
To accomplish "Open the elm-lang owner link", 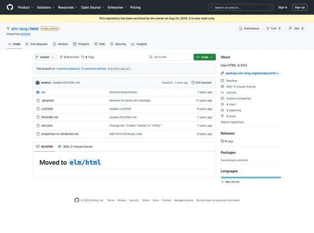I will point(19,29).
